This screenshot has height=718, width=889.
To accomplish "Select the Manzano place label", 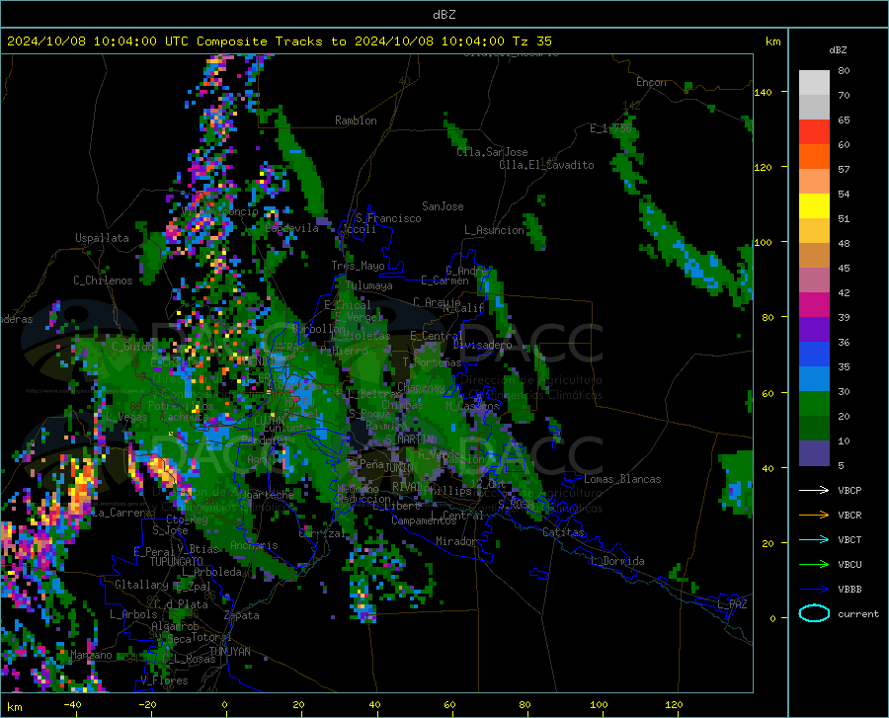I will click(x=91, y=655).
